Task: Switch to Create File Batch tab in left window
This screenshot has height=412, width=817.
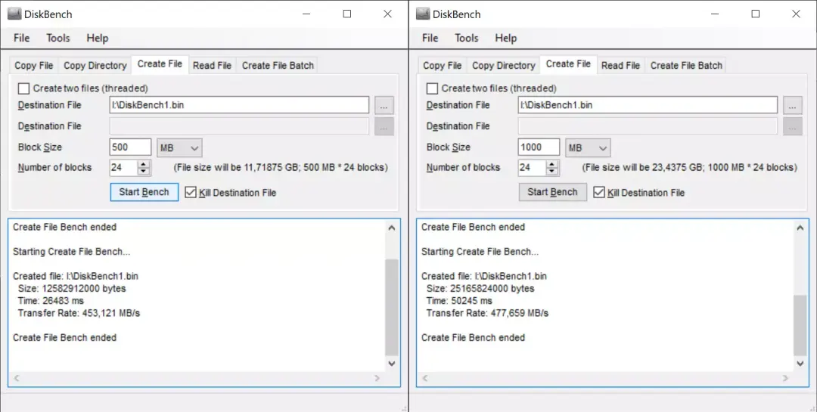Action: (x=278, y=66)
